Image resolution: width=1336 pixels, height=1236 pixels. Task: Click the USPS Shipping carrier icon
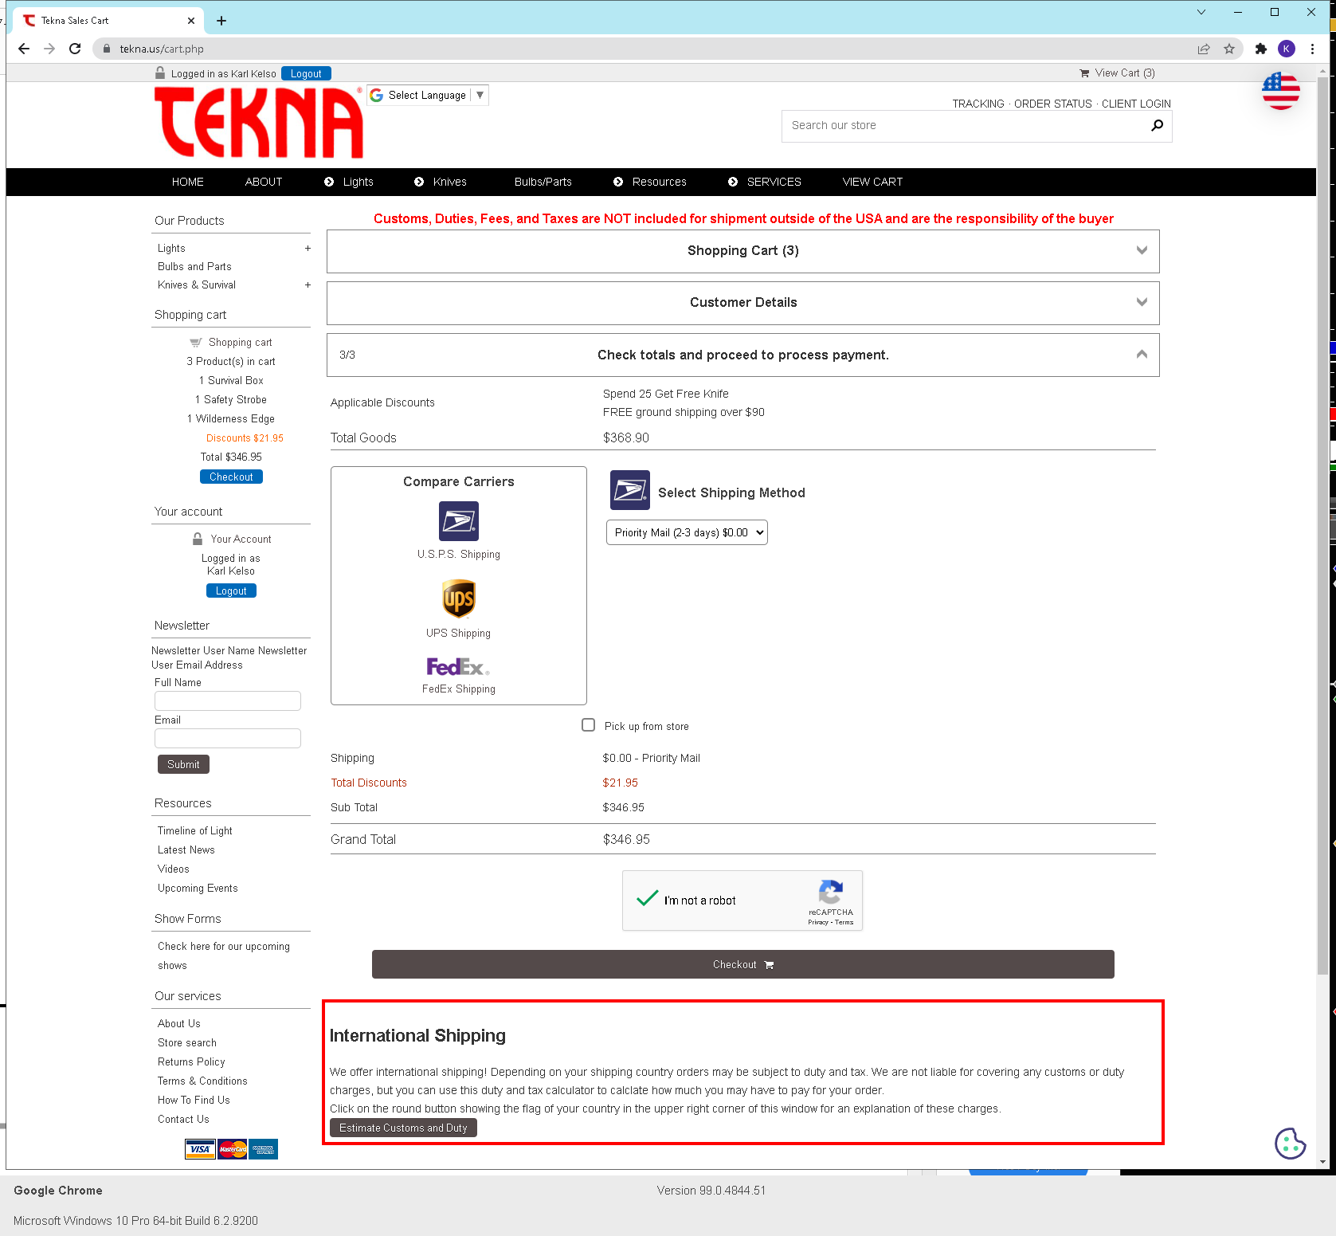click(458, 521)
